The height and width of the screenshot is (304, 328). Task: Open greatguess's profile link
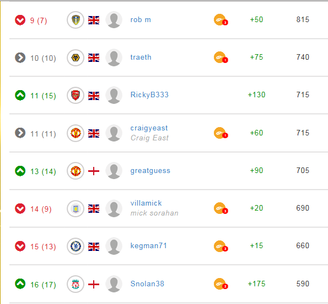tap(150, 171)
